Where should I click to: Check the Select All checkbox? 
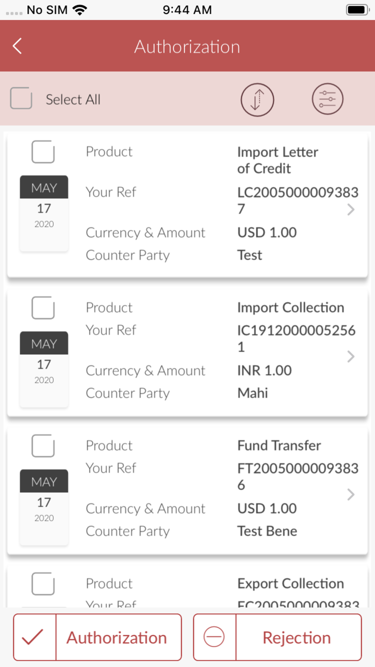21,98
